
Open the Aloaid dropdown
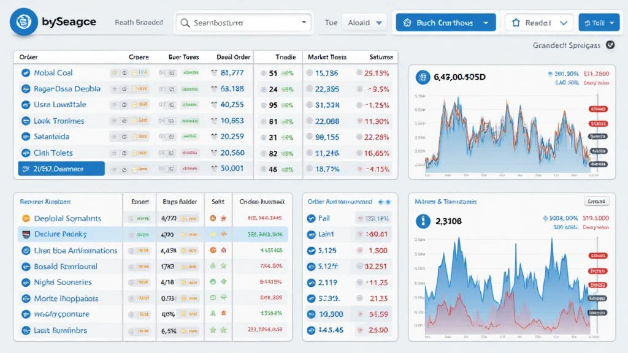click(x=364, y=23)
